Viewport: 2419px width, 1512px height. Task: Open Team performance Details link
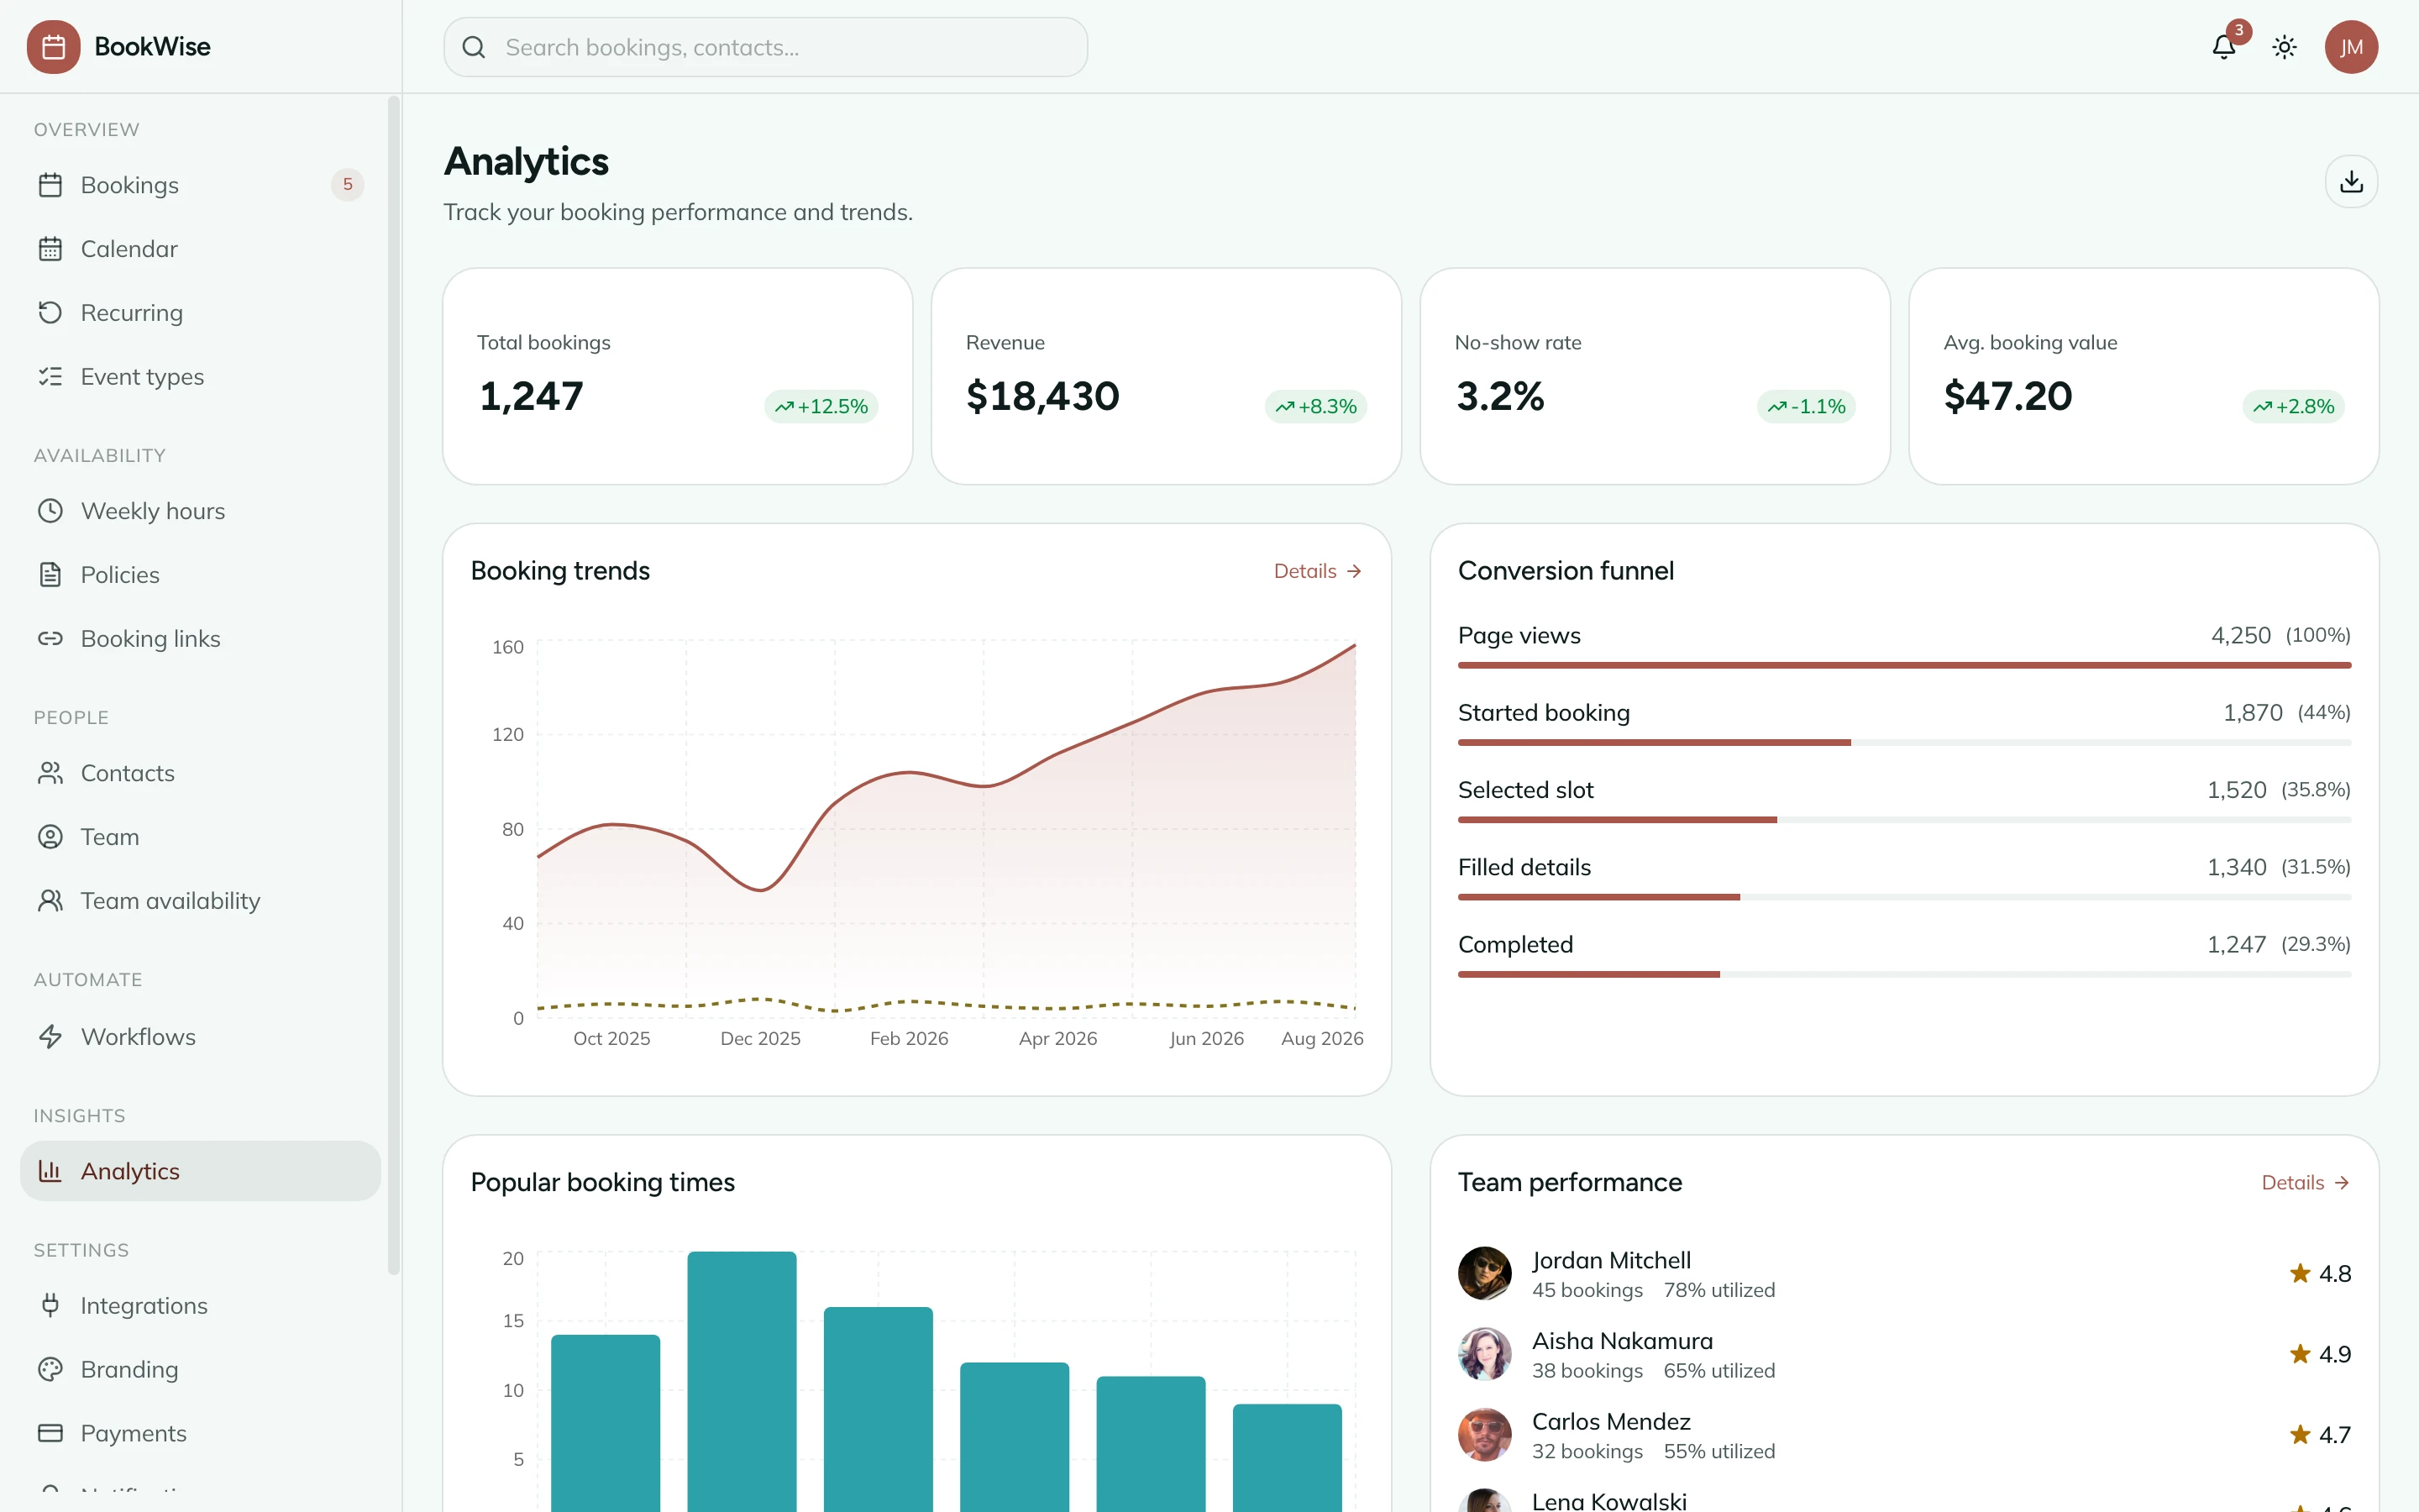(x=2305, y=1183)
